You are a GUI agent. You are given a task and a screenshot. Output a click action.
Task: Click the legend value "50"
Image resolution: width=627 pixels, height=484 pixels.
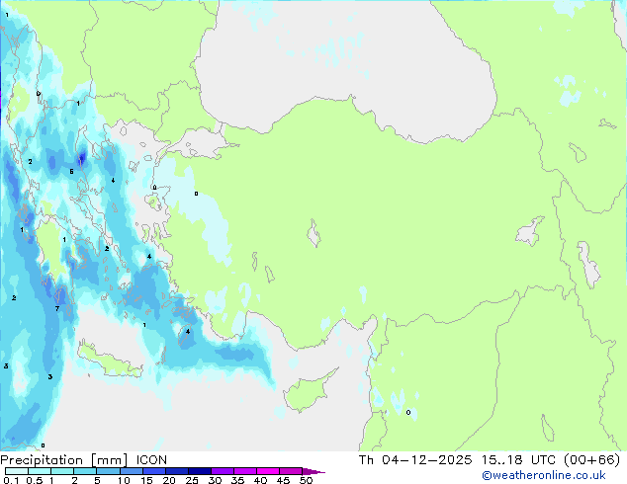pyautogui.click(x=306, y=480)
